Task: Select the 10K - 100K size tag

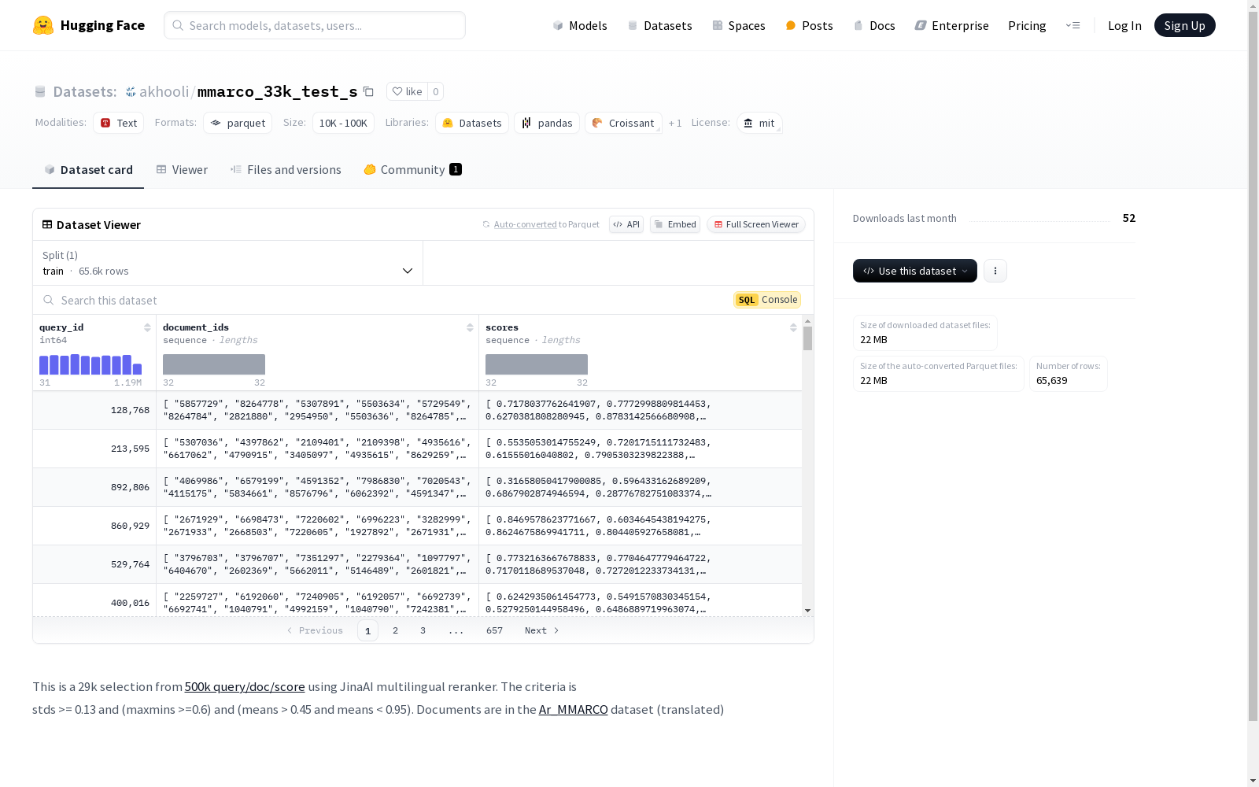Action: click(x=343, y=123)
